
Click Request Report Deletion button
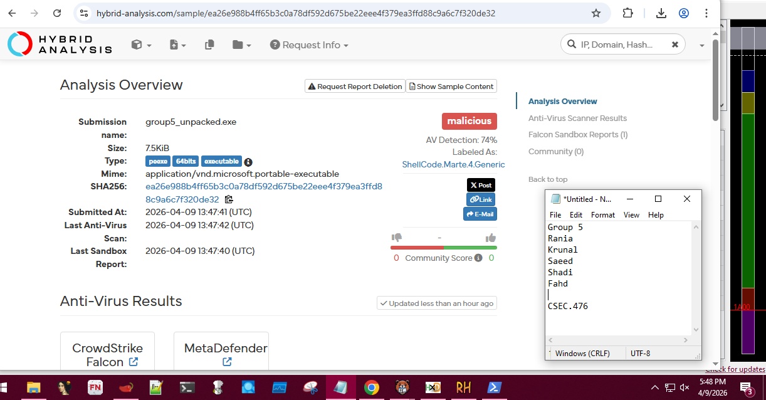355,87
